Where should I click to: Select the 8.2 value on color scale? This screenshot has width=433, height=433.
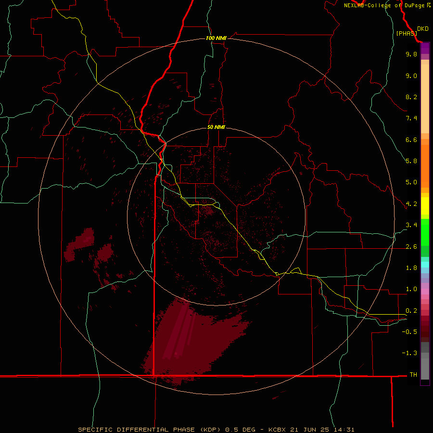pyautogui.click(x=411, y=97)
